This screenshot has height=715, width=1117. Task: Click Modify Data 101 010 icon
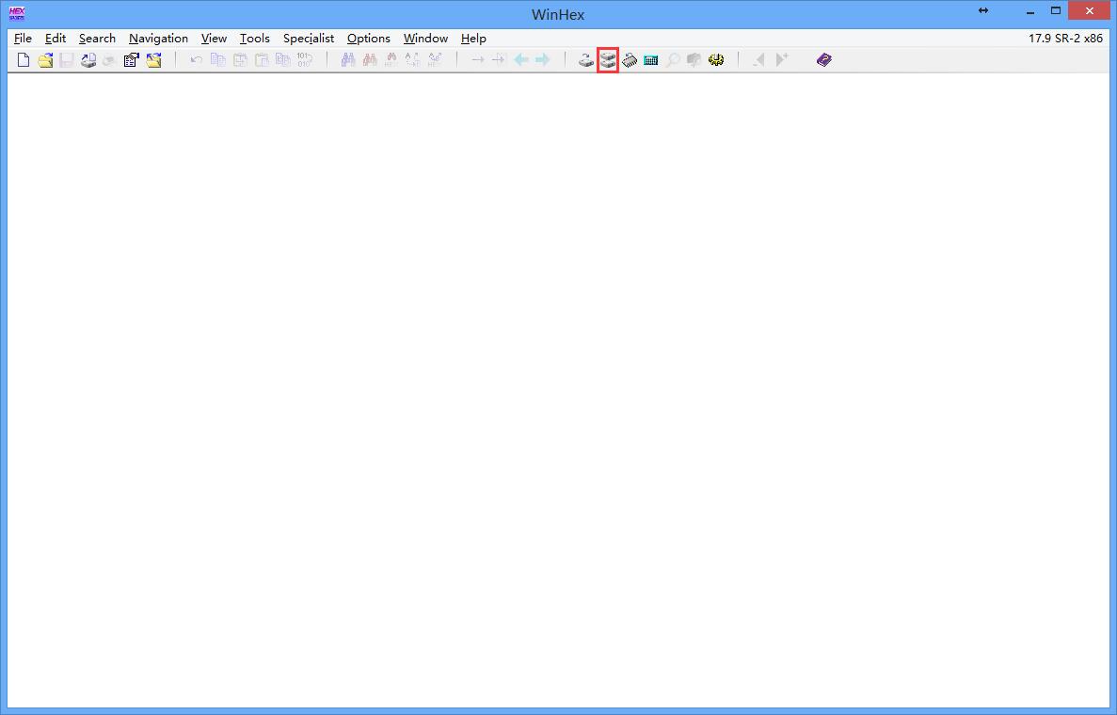(304, 60)
